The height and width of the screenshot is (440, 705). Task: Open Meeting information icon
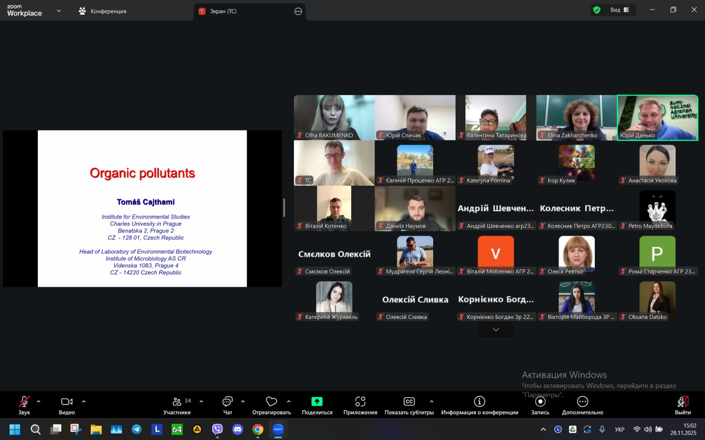pyautogui.click(x=479, y=402)
